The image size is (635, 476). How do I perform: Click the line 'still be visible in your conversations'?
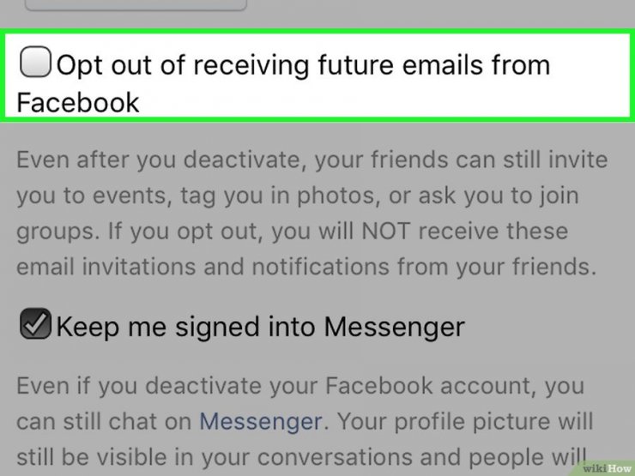coord(300,457)
